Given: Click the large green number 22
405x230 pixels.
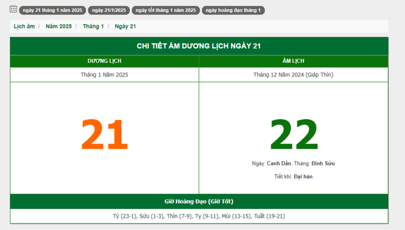Looking at the screenshot, I should 293,135.
